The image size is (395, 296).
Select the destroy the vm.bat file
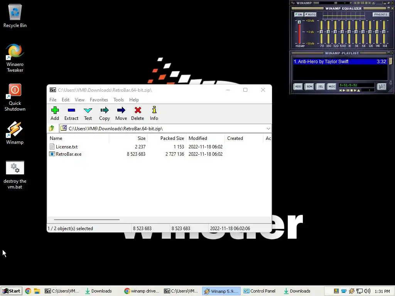pyautogui.click(x=15, y=175)
